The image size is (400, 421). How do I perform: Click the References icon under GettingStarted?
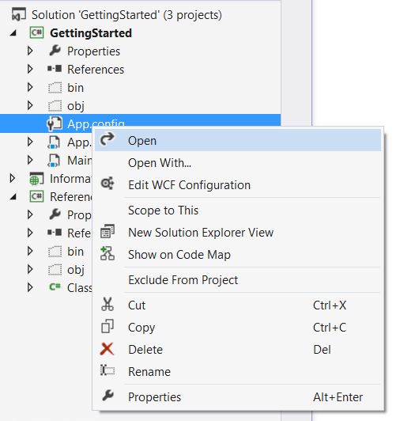55,69
